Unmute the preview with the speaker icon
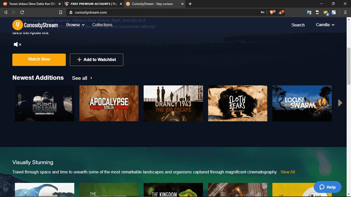351x197 pixels. (17, 45)
